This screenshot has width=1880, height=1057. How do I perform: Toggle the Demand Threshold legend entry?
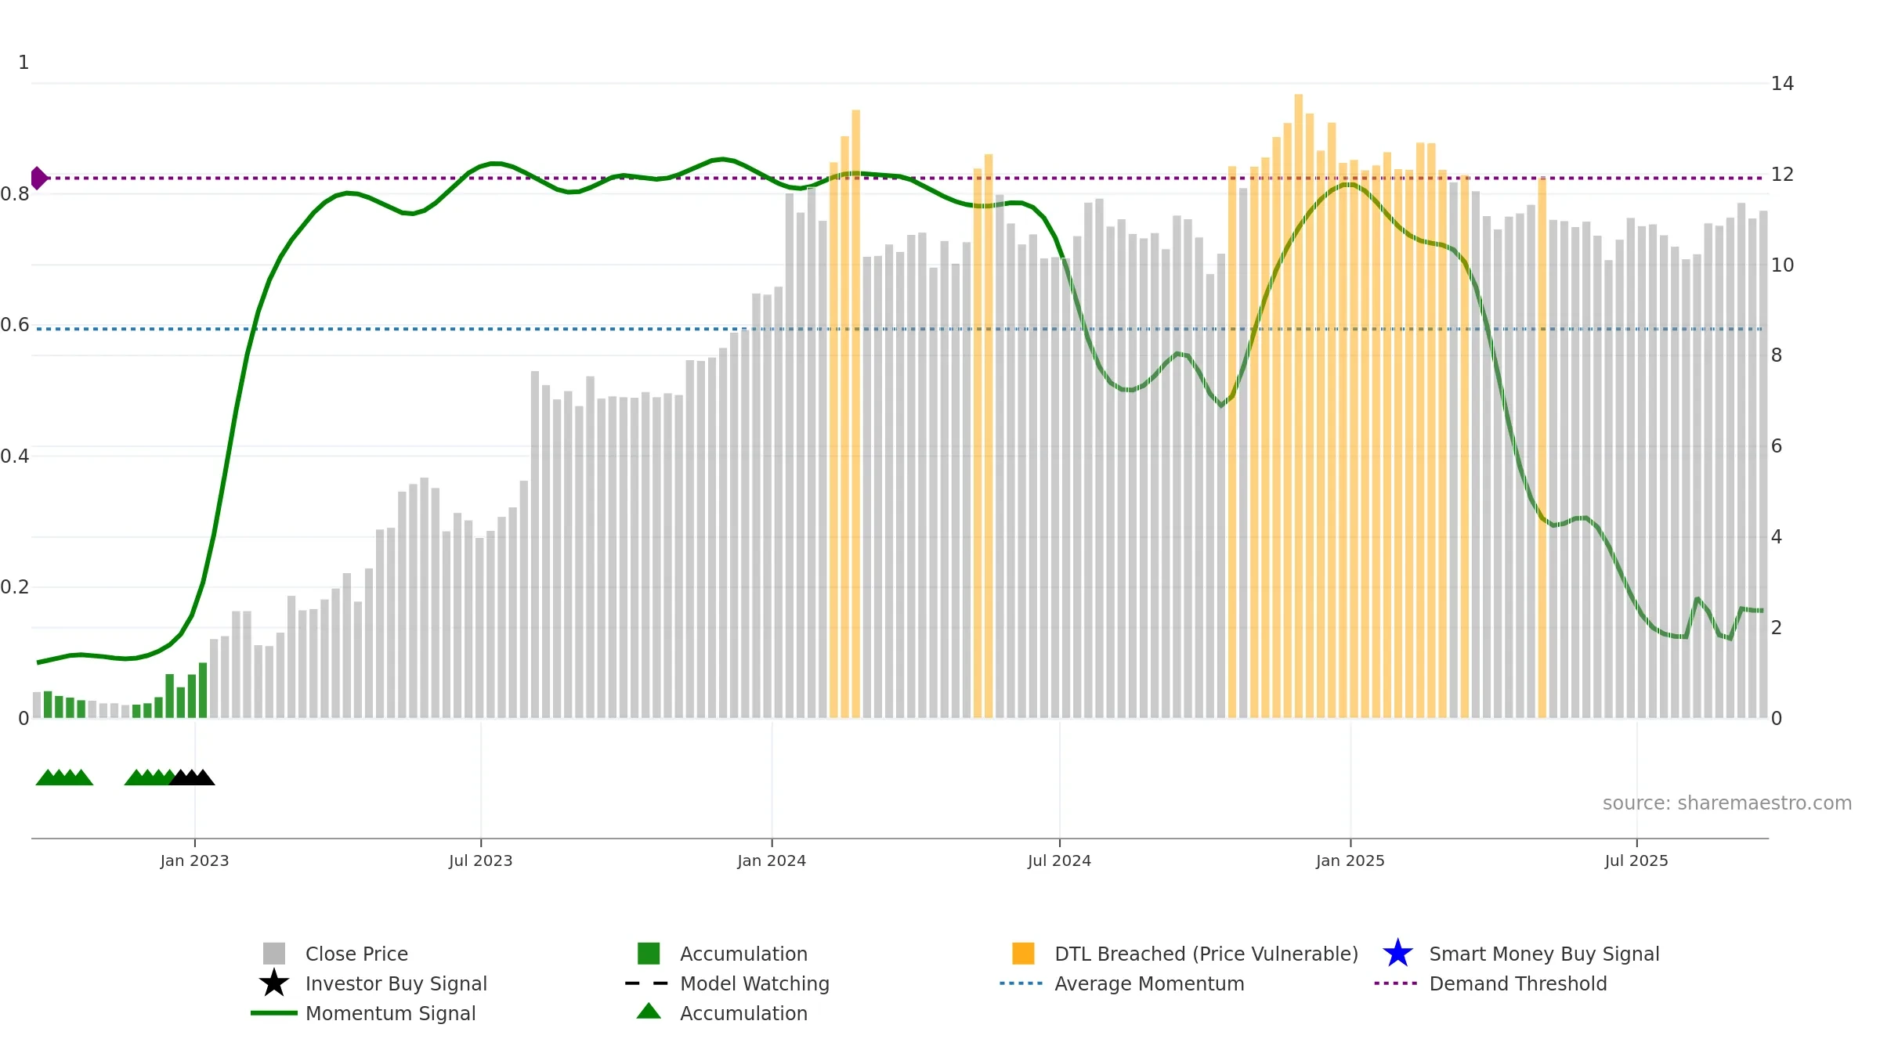coord(1518,983)
